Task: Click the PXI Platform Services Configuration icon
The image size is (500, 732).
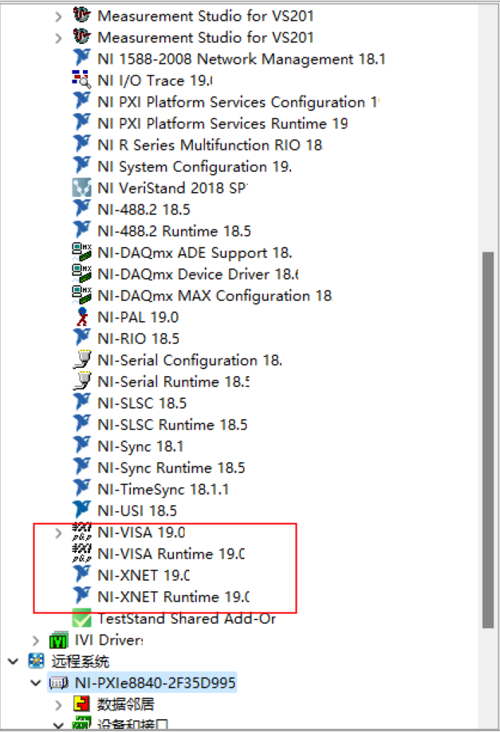Action: (82, 101)
